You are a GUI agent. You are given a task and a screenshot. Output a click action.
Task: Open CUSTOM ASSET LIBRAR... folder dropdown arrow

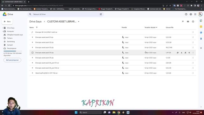coord(79,21)
